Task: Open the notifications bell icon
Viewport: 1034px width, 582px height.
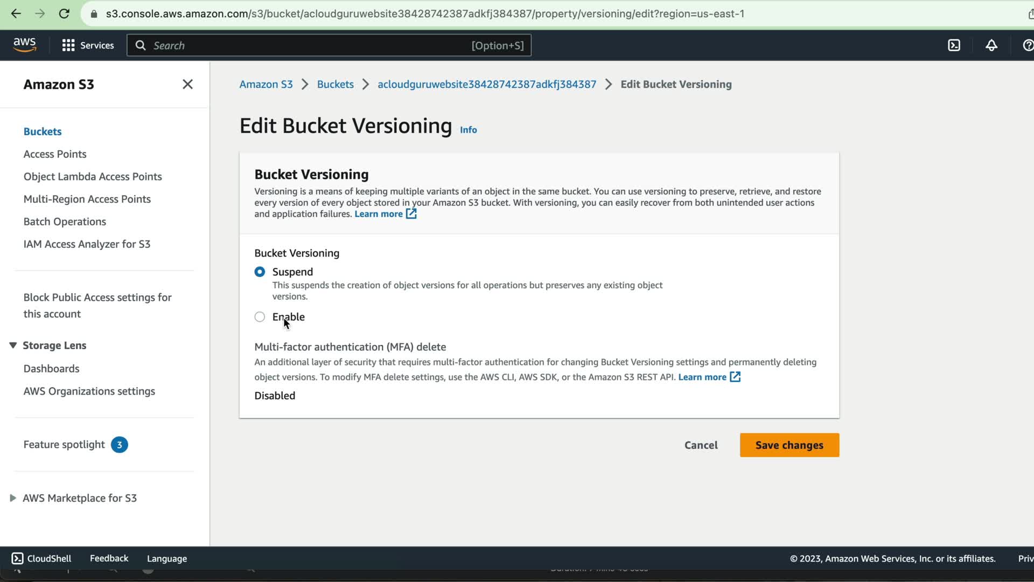Action: 991,45
